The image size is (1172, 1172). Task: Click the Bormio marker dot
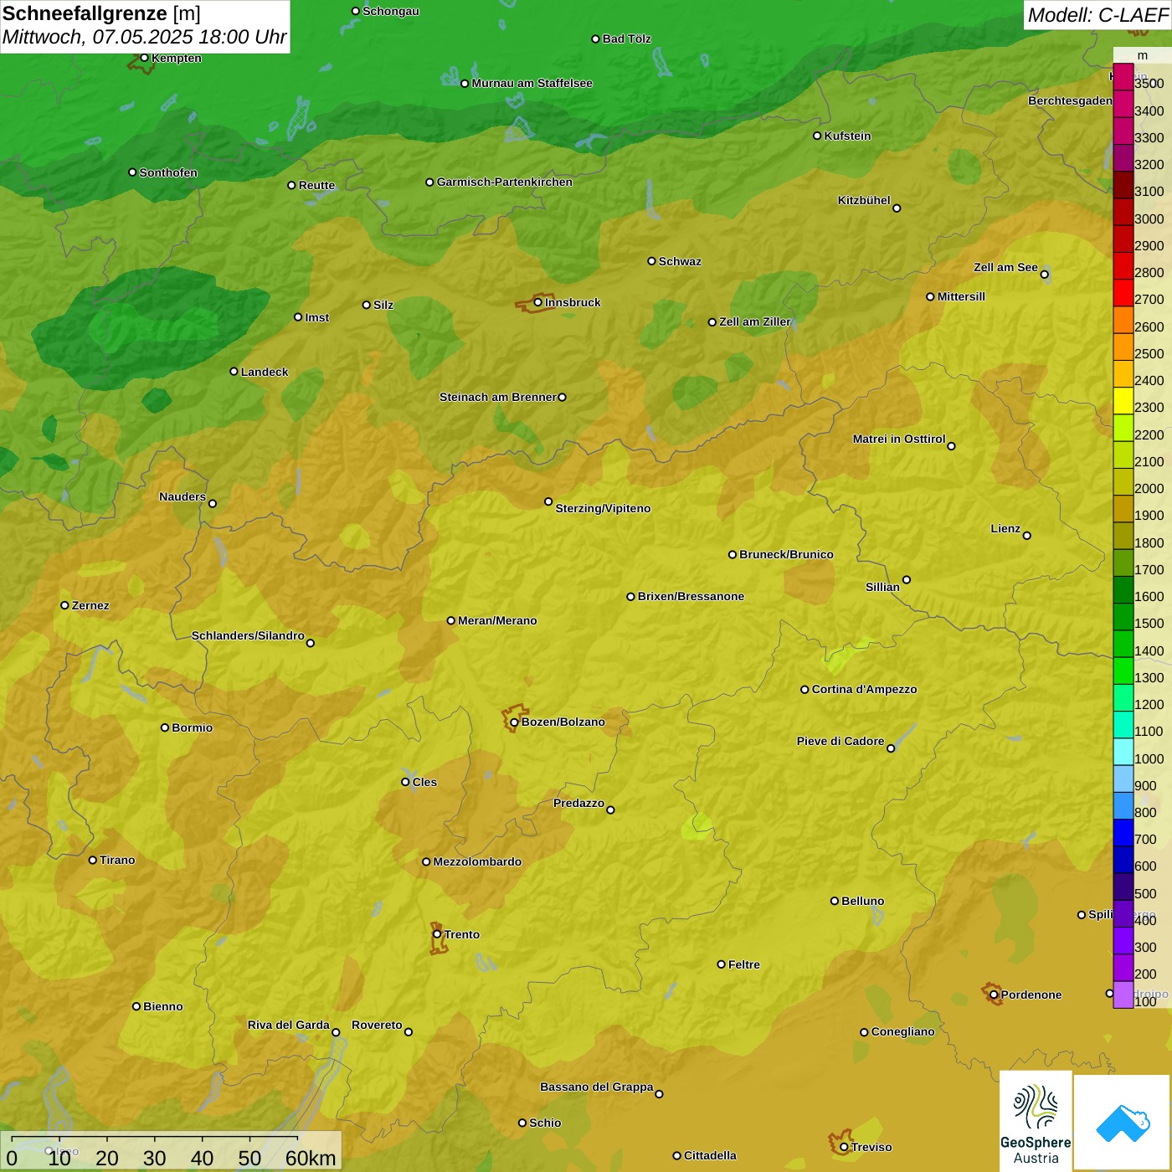[165, 727]
